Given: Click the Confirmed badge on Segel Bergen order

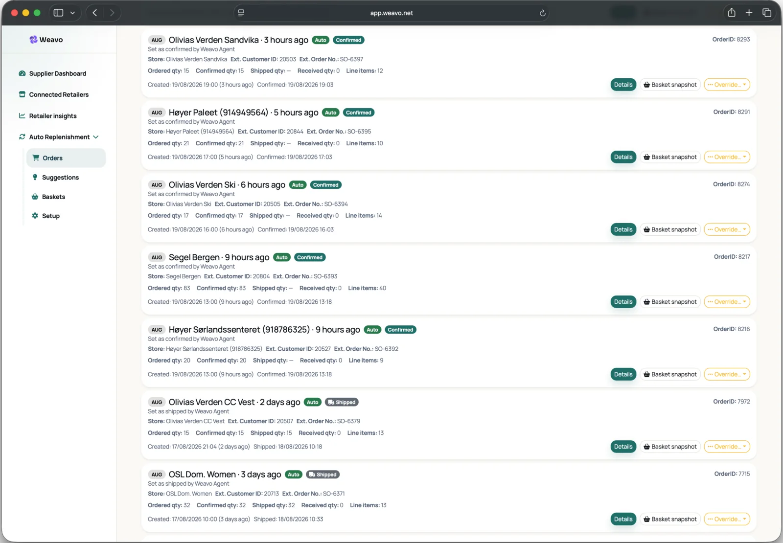Looking at the screenshot, I should [x=310, y=257].
